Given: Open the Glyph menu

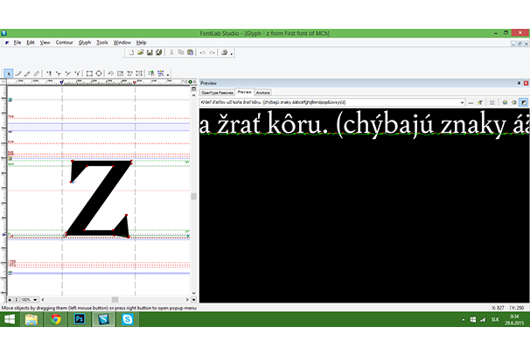Looking at the screenshot, I should click(x=84, y=42).
